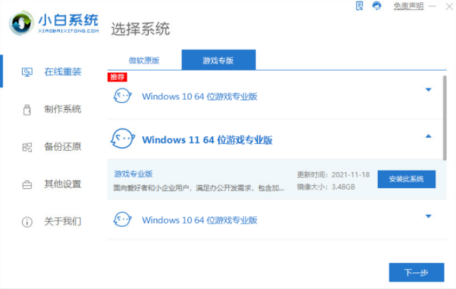
Task: Close the Xiaobai window
Action: (449, 6)
